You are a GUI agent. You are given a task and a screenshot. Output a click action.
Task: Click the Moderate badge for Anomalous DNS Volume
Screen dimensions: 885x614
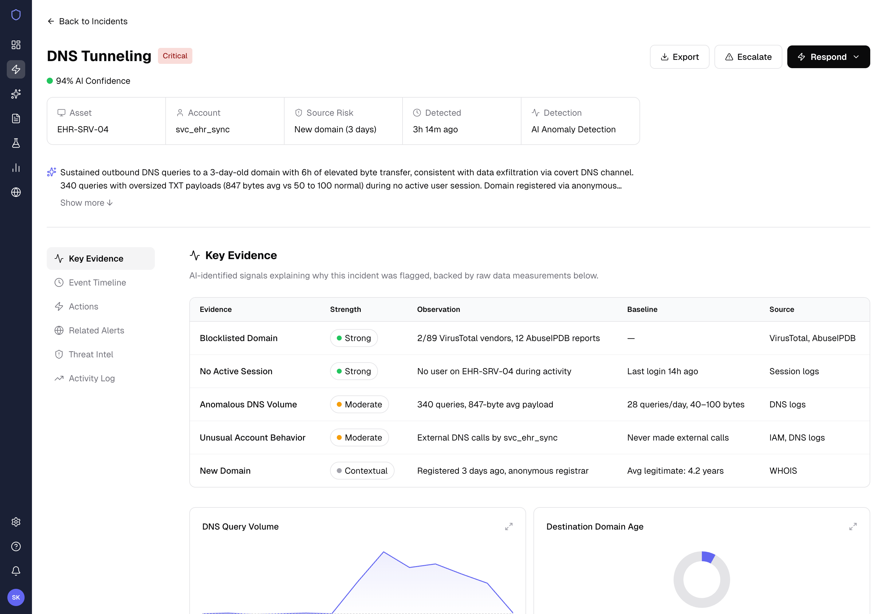coord(359,404)
